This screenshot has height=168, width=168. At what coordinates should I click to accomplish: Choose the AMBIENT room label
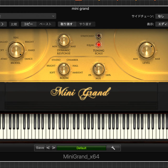pos(78,72)
